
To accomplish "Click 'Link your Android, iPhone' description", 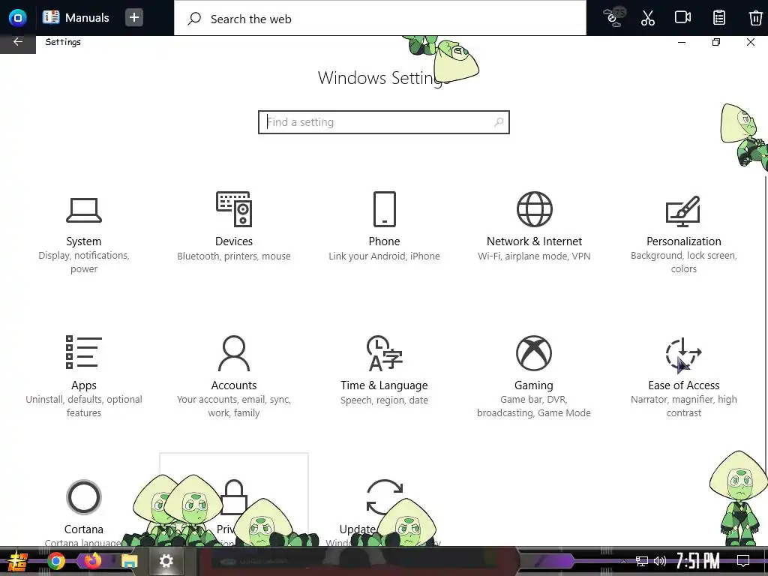I will pos(385,256).
